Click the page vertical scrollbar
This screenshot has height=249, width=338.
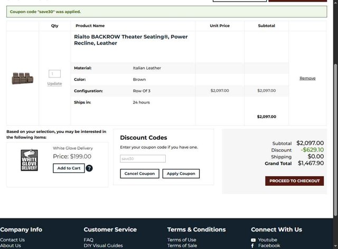(x=335, y=140)
